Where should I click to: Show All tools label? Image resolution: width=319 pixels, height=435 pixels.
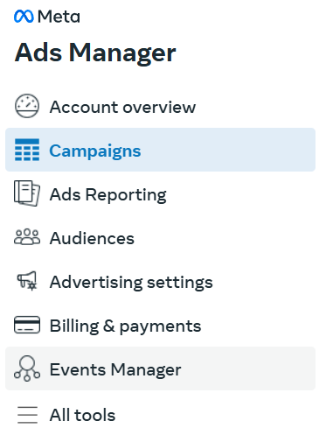click(82, 415)
